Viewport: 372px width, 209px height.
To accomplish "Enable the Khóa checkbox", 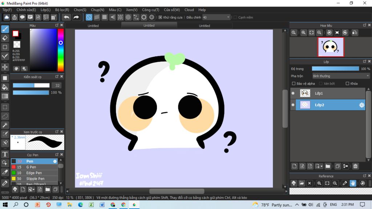I will pyautogui.click(x=348, y=83).
